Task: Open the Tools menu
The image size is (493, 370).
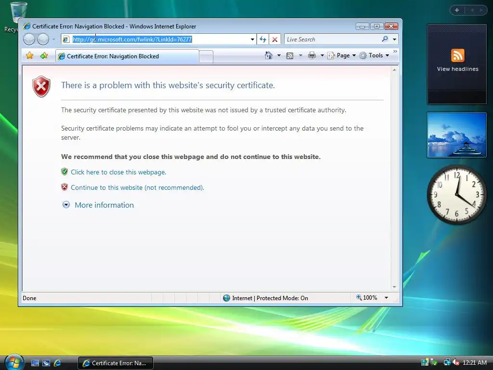Action: 374,55
